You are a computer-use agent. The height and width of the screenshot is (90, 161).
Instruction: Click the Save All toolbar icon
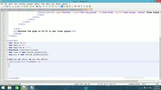pos(10,6)
